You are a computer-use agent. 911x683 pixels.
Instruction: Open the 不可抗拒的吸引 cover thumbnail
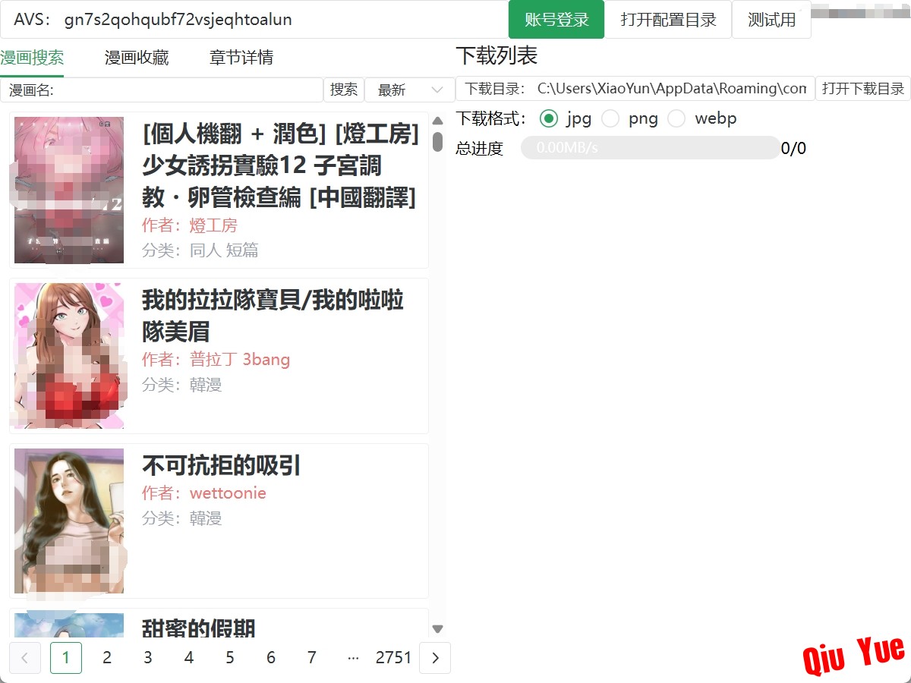point(69,521)
